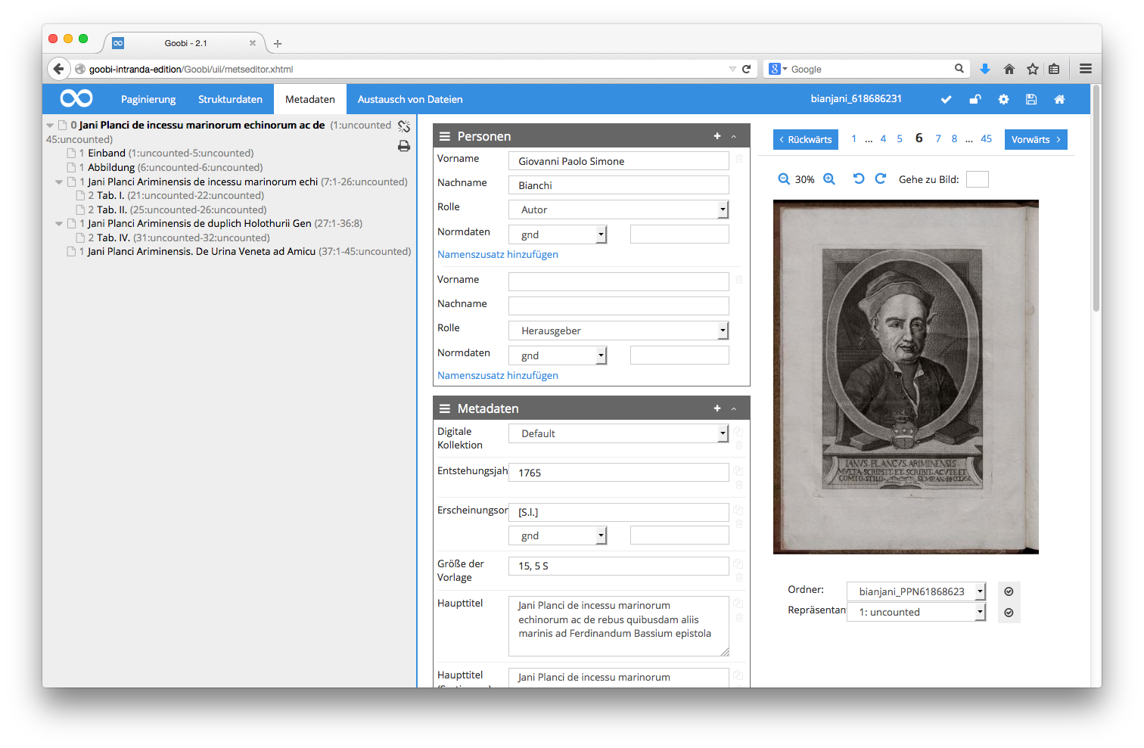Screen dimensions: 1144x748
Task: Rotate the image counterclockwise
Action: coord(860,178)
